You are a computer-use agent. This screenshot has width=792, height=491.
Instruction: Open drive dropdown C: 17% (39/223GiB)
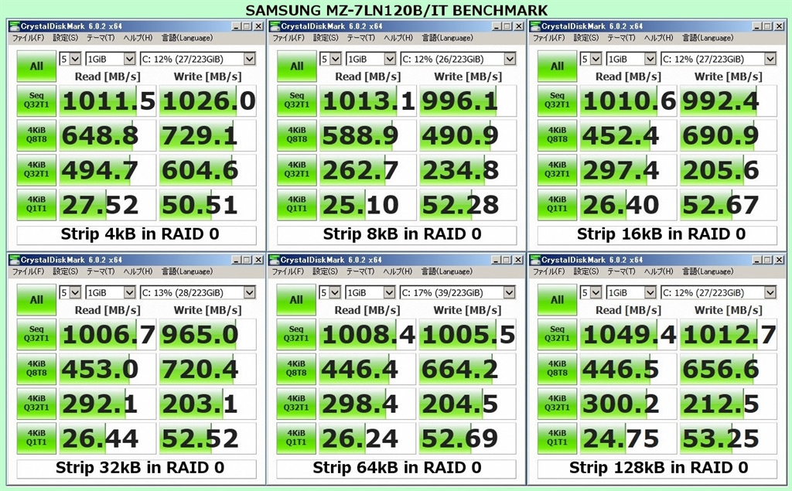tap(458, 292)
